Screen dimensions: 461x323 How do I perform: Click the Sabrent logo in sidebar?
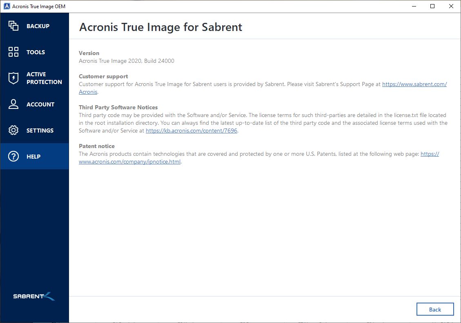click(x=34, y=296)
